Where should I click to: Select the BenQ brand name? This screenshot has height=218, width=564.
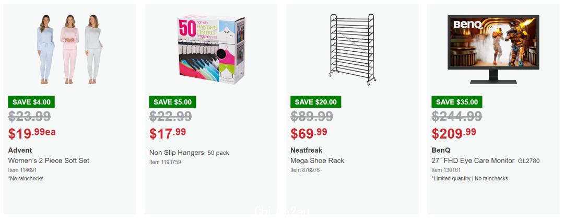441,150
